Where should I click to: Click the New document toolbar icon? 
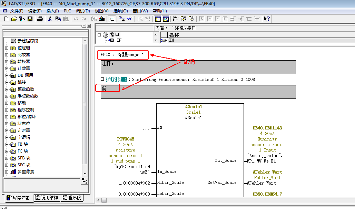point(6,19)
